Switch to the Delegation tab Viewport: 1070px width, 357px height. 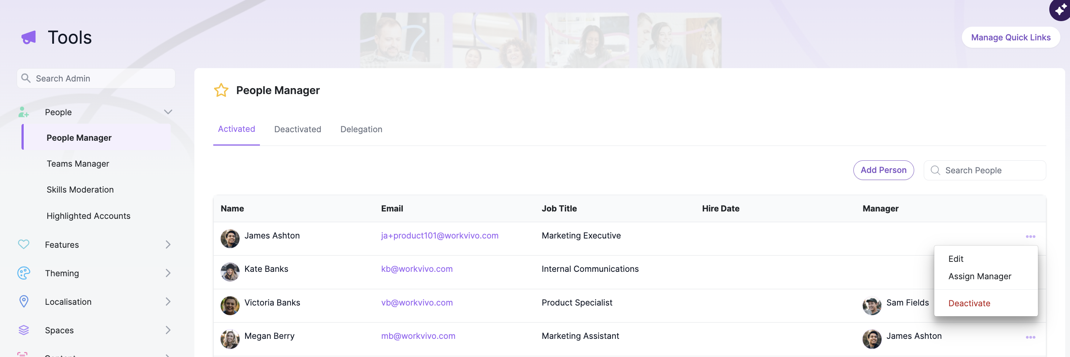click(361, 129)
